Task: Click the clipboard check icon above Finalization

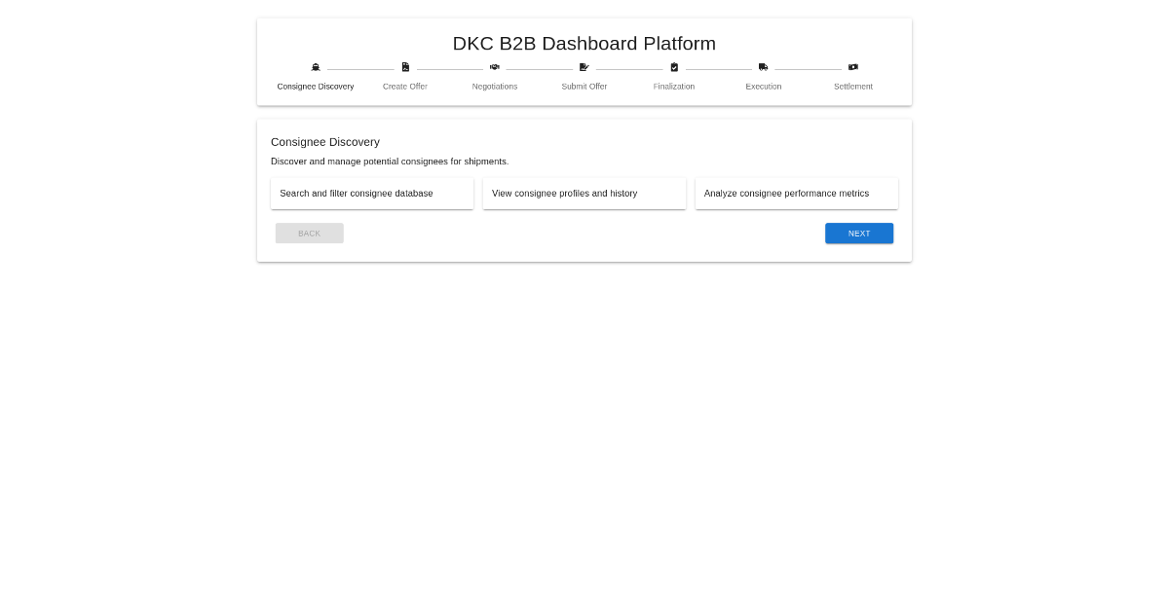Action: (674, 67)
